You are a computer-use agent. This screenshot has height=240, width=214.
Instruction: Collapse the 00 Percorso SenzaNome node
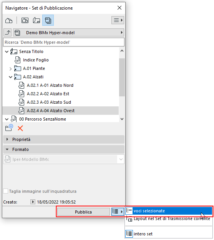[x=7, y=119]
